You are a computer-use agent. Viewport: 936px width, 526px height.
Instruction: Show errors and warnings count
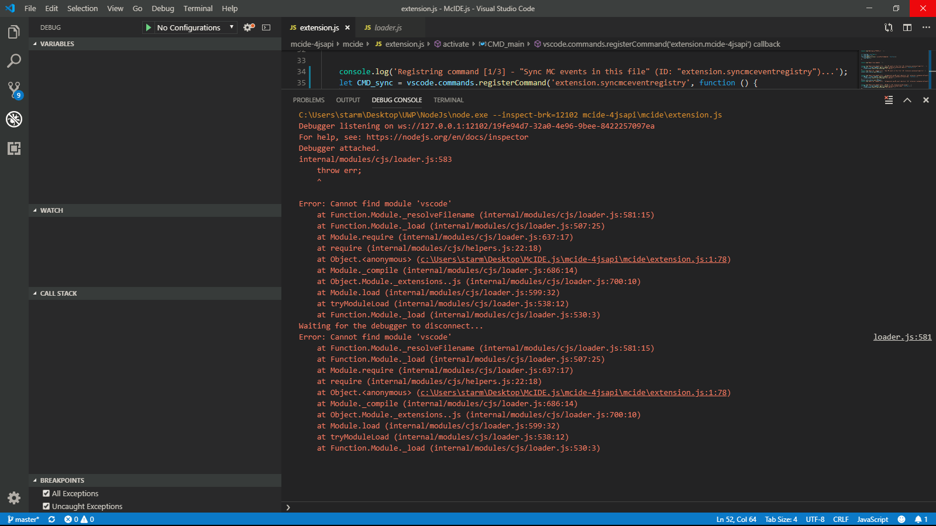point(79,519)
